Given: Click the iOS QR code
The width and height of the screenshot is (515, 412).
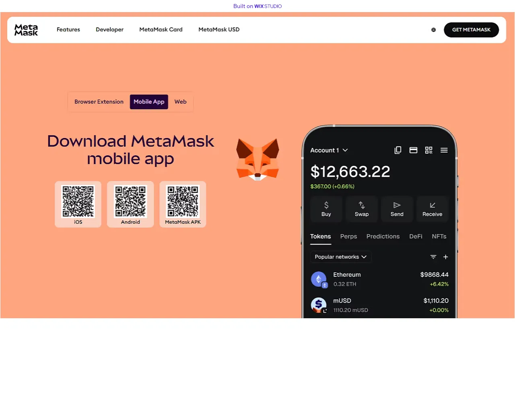Looking at the screenshot, I should (x=78, y=201).
